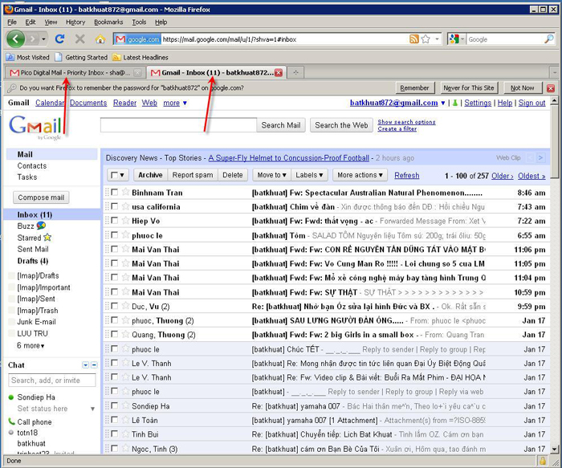Open the Labels dropdown
This screenshot has height=468, width=562.
tap(309, 175)
